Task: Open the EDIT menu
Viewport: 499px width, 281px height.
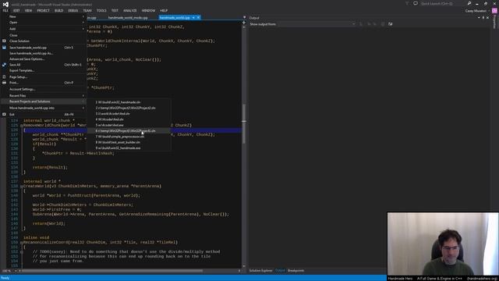Action: pos(16,10)
